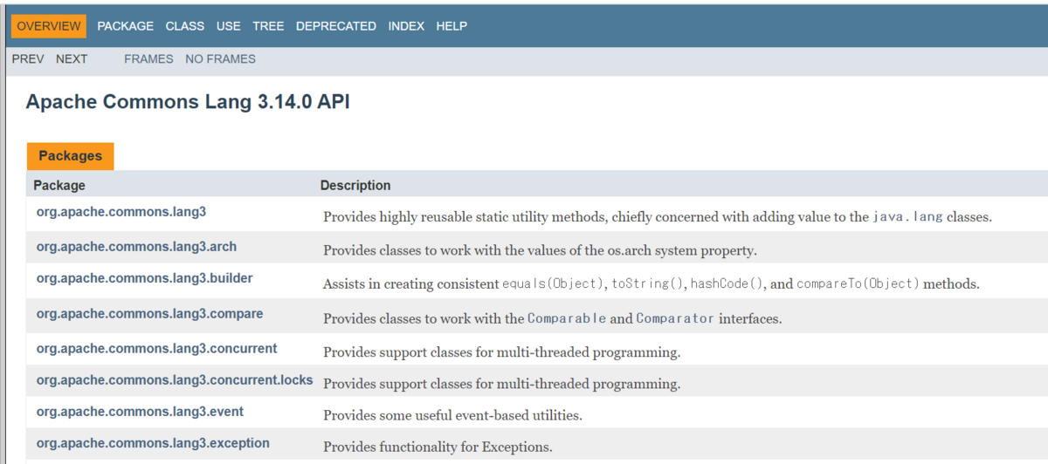The image size is (1048, 464).
Task: Switch to NO FRAMES view
Action: 220,59
